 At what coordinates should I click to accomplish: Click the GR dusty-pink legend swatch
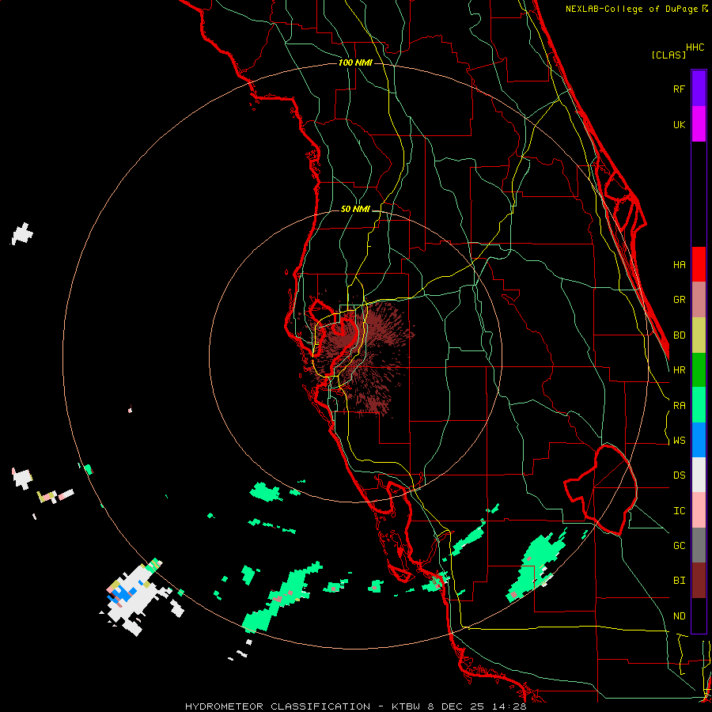[x=699, y=299]
